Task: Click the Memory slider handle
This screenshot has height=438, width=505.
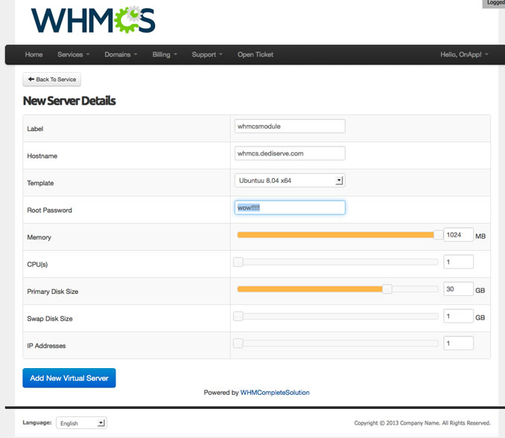Action: coord(438,235)
